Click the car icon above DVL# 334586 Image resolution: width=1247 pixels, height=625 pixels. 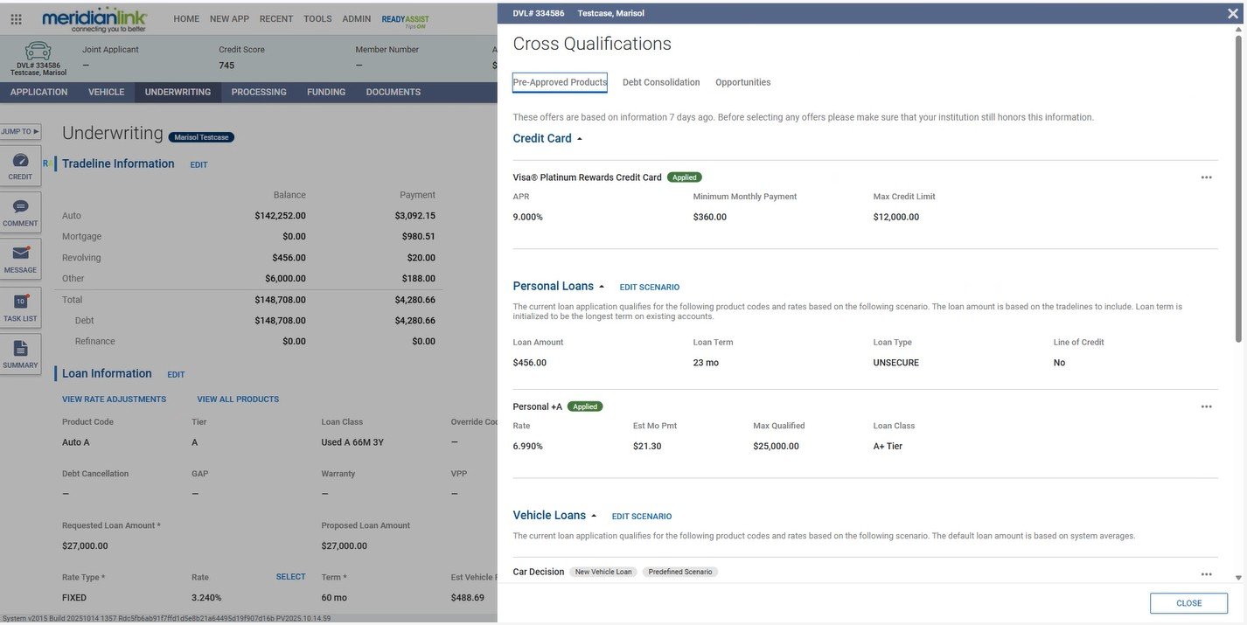click(x=38, y=50)
